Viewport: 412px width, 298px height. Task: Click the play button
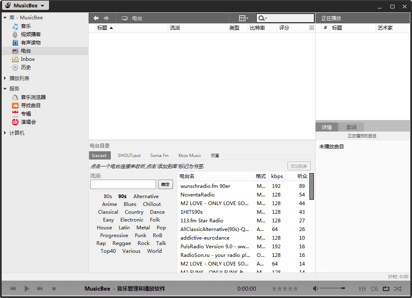coord(27,289)
